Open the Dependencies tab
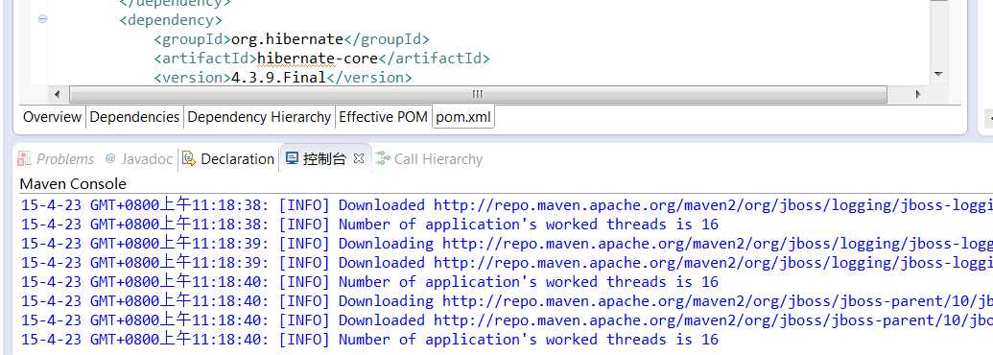The height and width of the screenshot is (355, 993). (x=134, y=117)
